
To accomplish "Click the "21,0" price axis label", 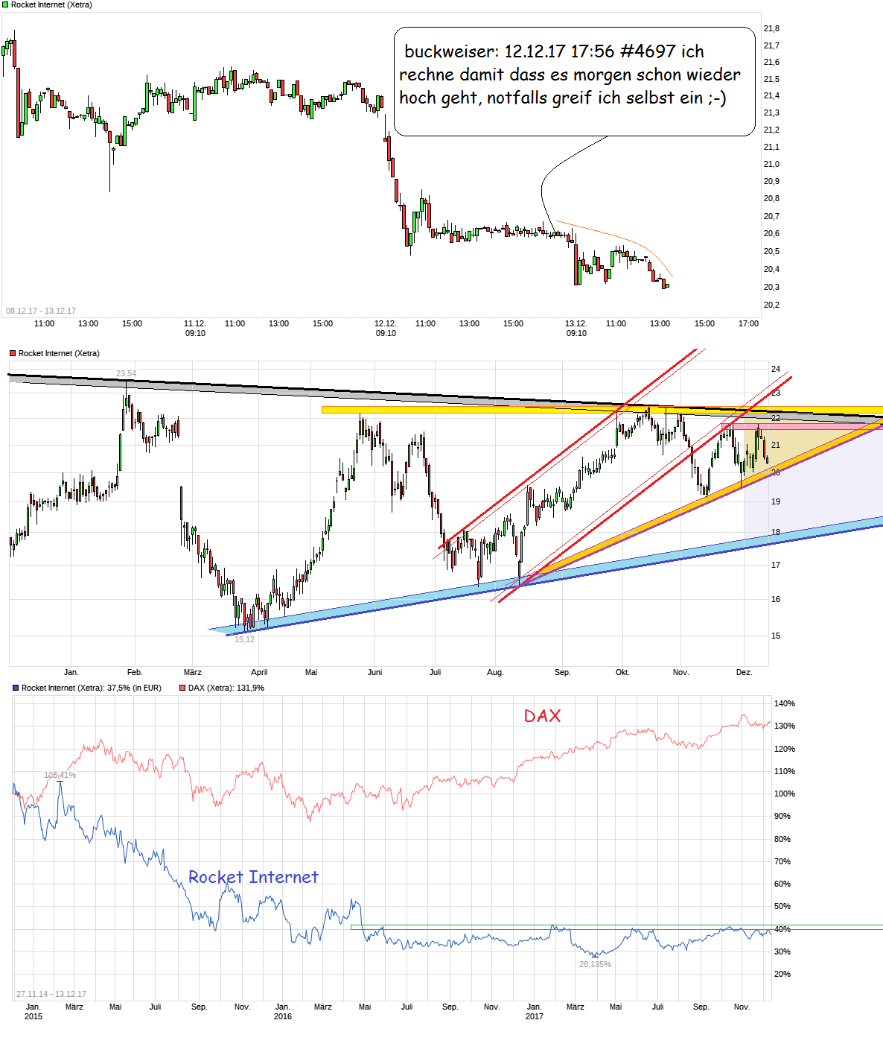I will tap(771, 164).
